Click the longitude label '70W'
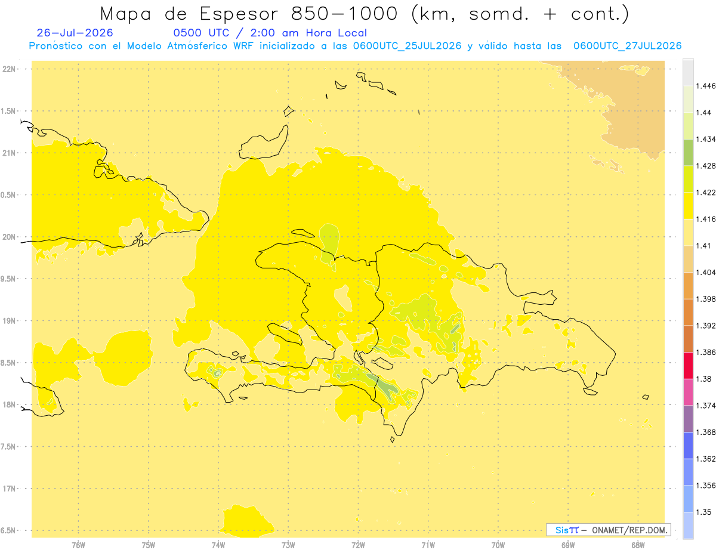 click(498, 545)
